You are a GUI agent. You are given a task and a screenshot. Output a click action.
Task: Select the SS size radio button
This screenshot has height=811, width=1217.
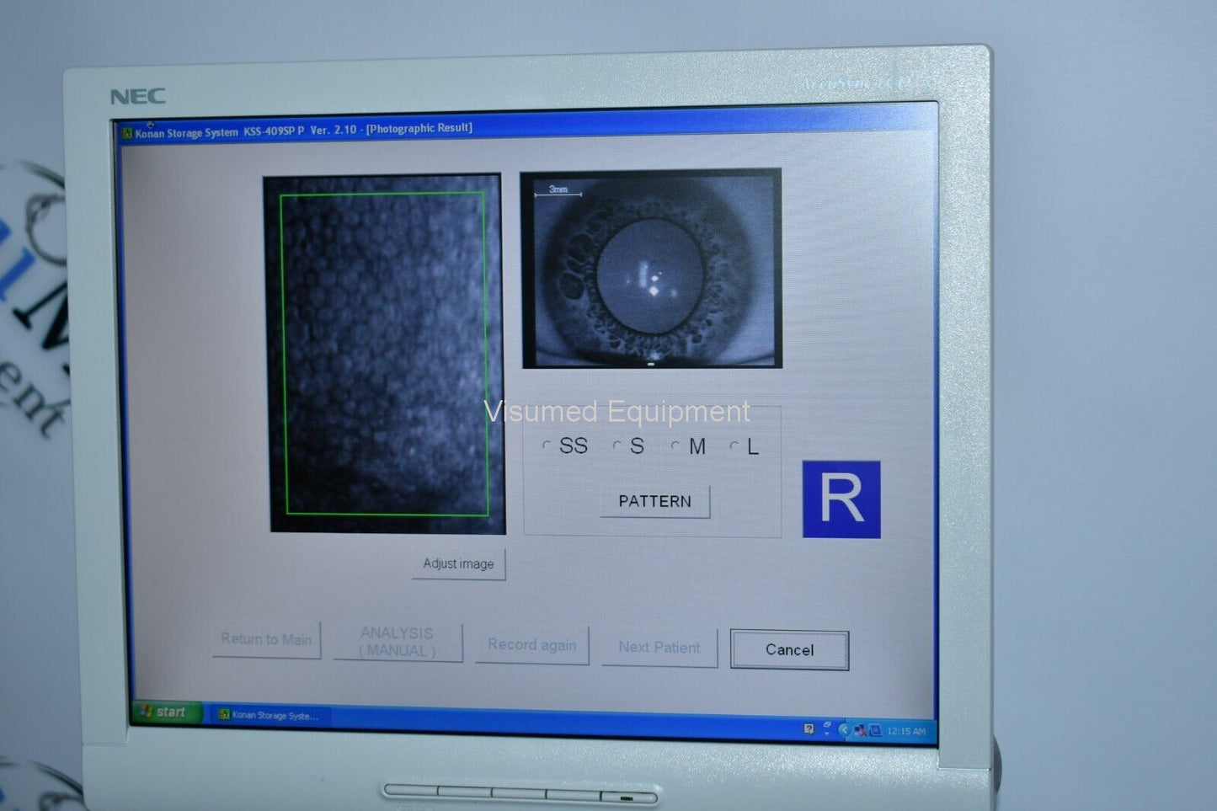coord(547,445)
